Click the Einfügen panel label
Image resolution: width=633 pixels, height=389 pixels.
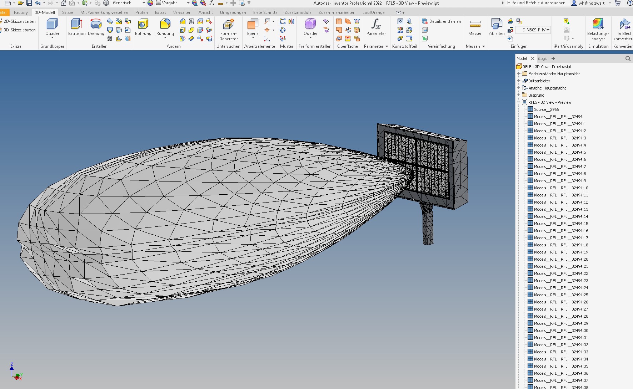pos(519,46)
